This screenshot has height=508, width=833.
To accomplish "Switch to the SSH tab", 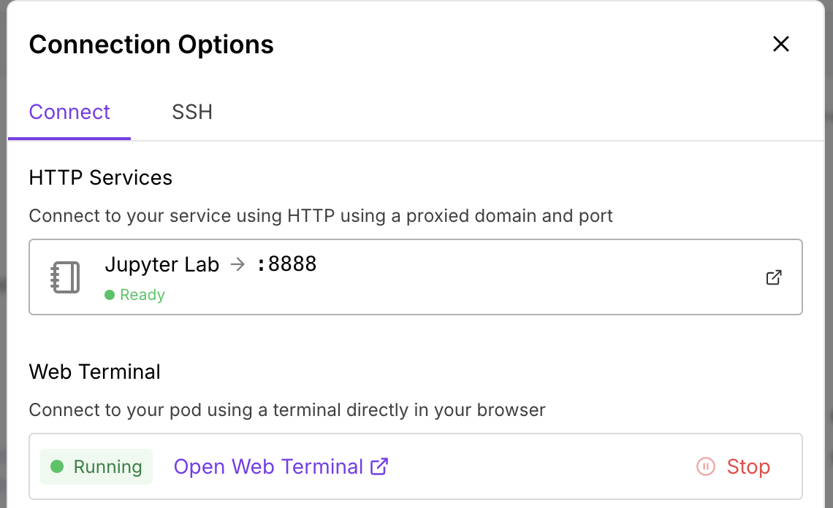I will [192, 112].
